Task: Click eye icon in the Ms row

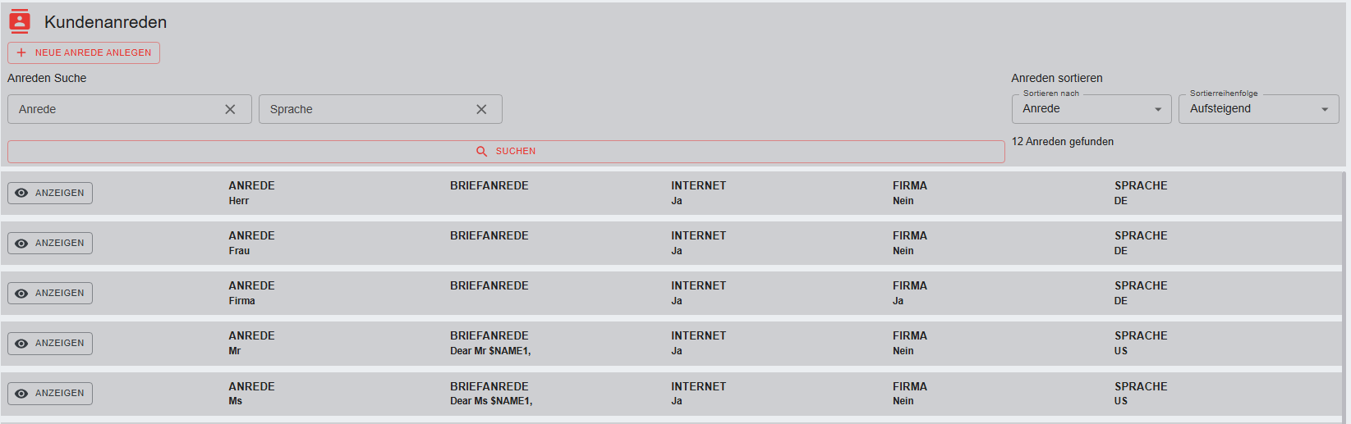Action: [22, 394]
